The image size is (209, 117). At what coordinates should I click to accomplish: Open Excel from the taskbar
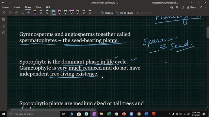click(x=109, y=114)
